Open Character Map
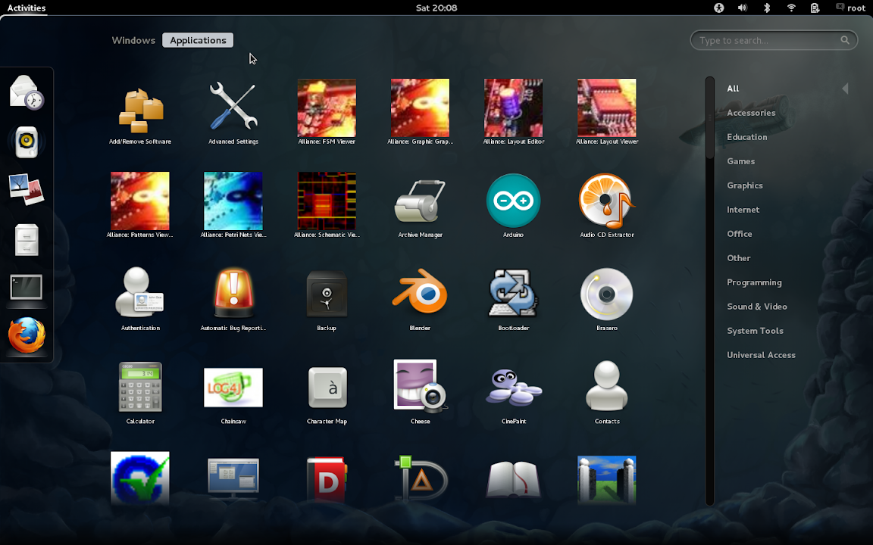Image resolution: width=873 pixels, height=545 pixels. 327,391
